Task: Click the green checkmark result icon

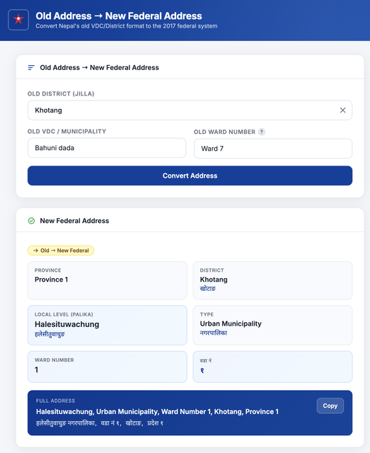Action: tap(31, 221)
